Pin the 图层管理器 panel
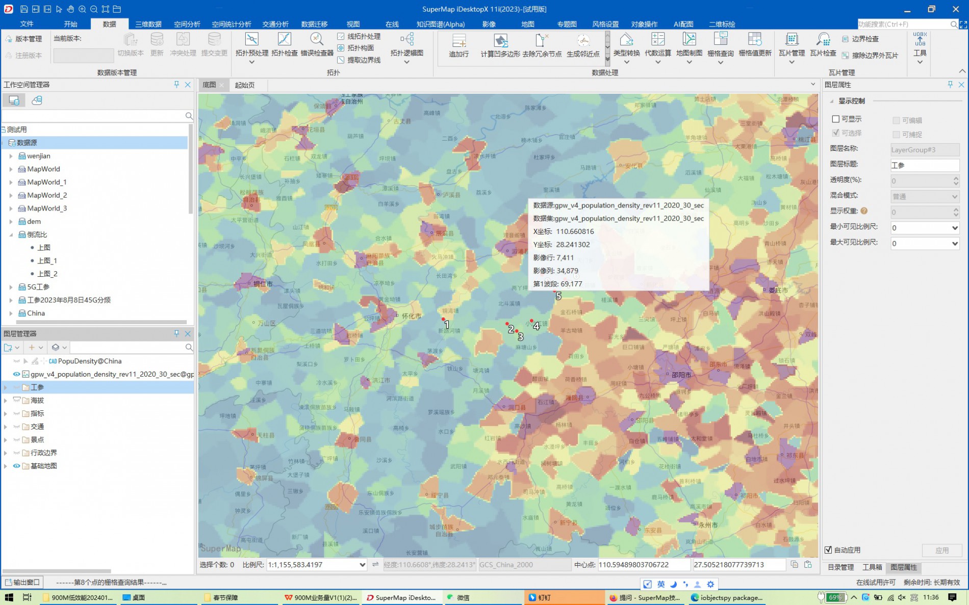969x605 pixels. pyautogui.click(x=176, y=333)
